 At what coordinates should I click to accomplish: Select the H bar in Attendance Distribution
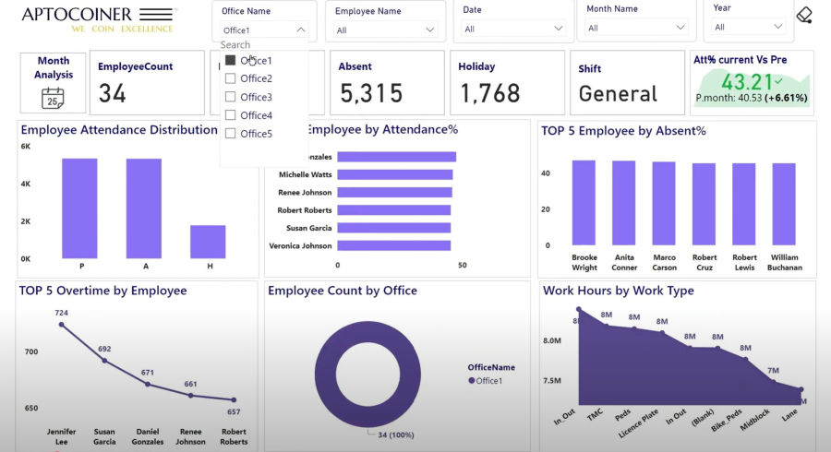pos(208,242)
